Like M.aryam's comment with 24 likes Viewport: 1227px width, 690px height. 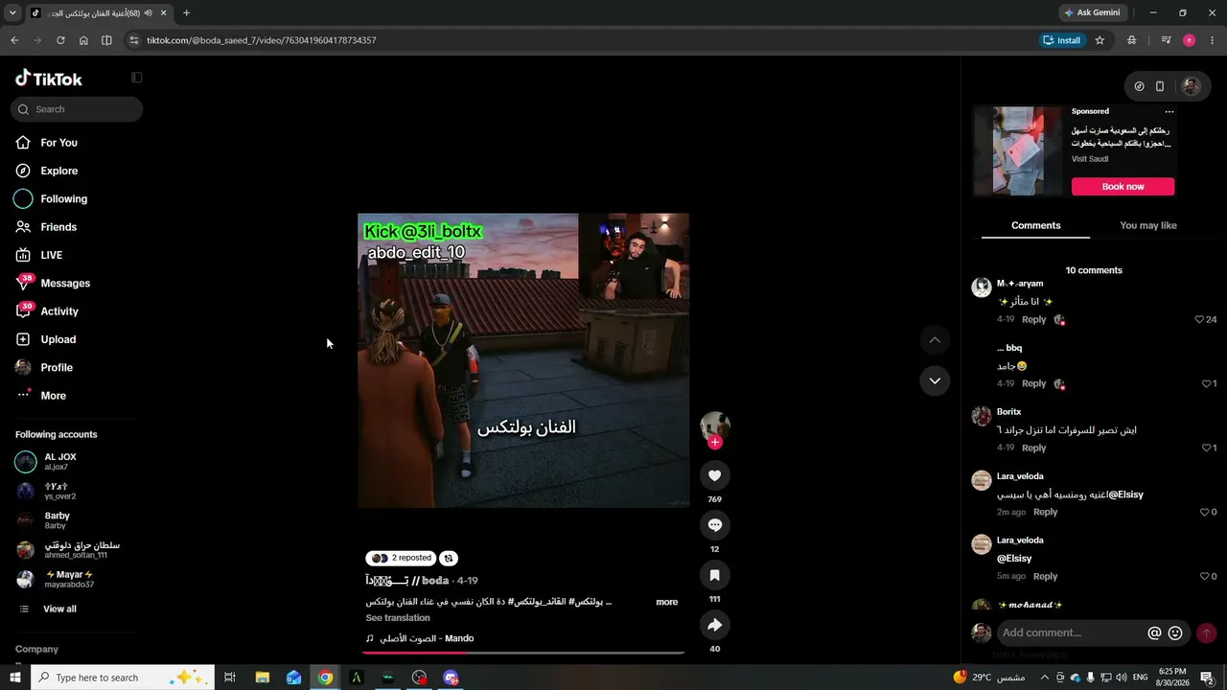[1199, 319]
